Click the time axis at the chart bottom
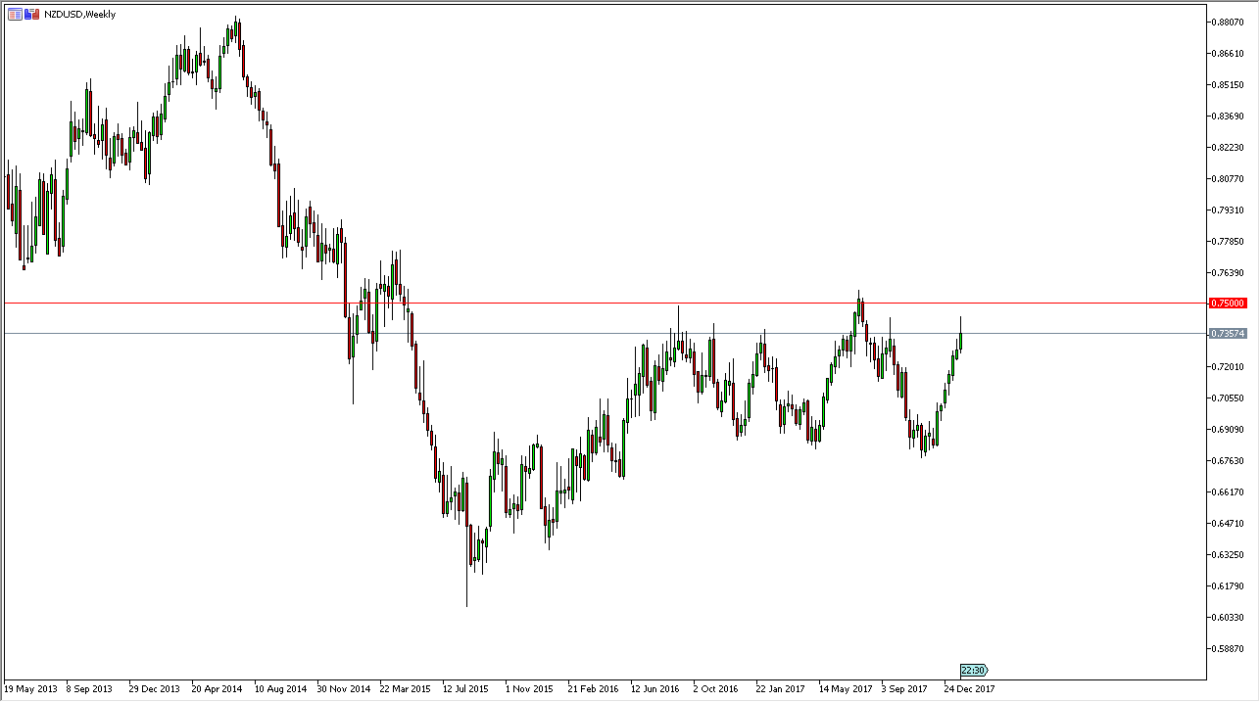This screenshot has width=1260, height=702. tap(627, 688)
